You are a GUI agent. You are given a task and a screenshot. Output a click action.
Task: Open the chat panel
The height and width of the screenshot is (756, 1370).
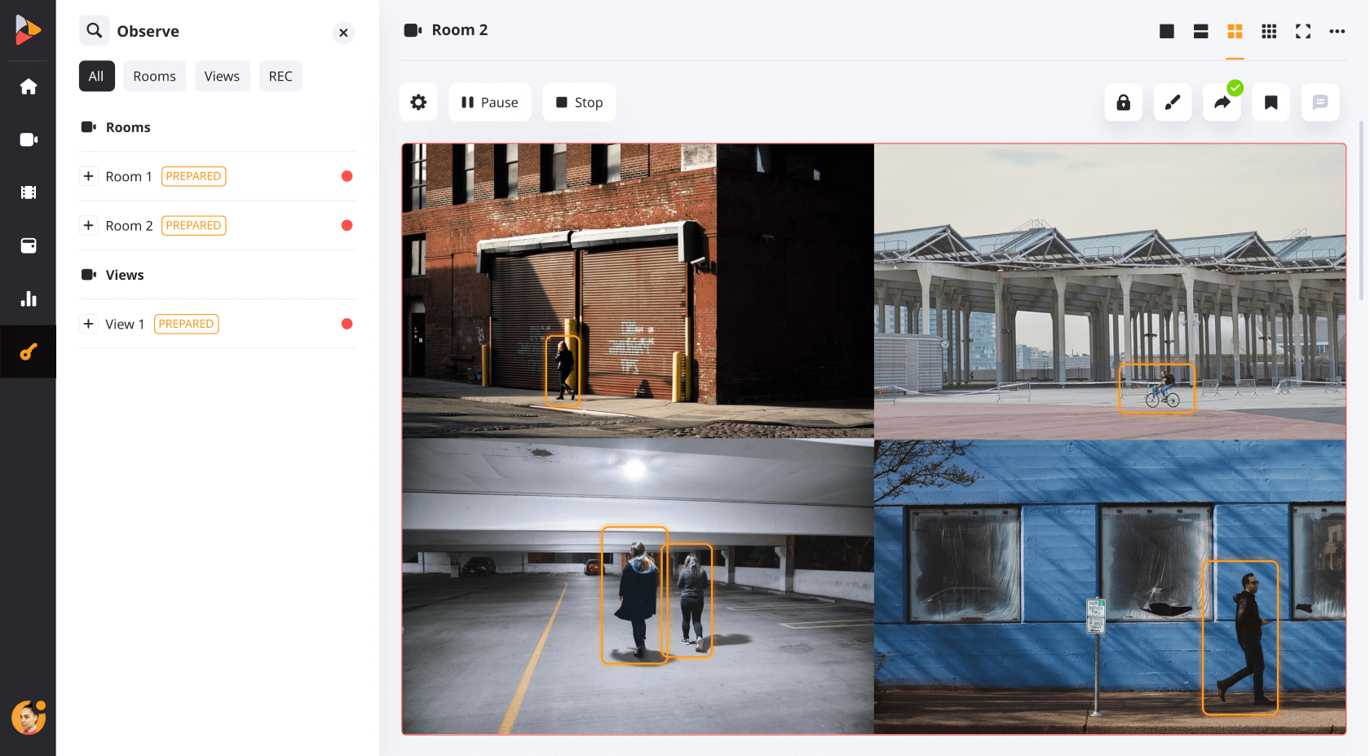1319,102
